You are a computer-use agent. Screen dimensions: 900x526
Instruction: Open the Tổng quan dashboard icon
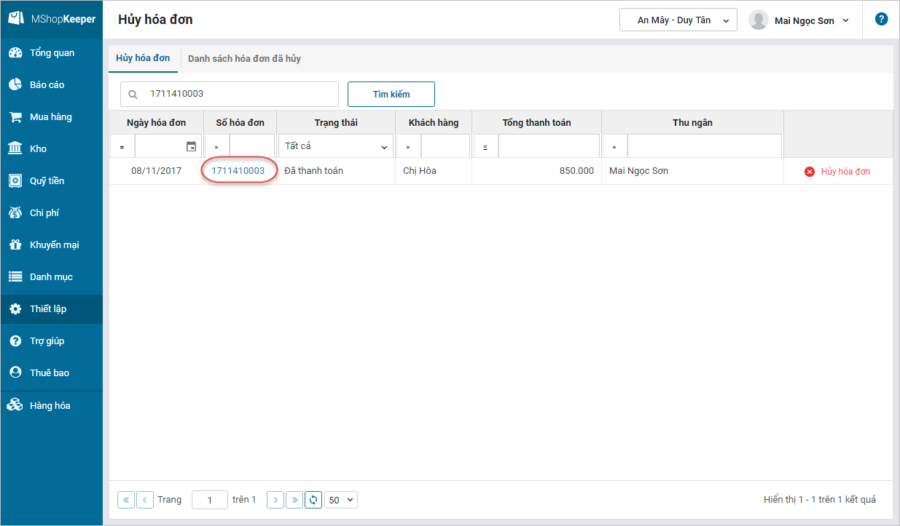click(x=15, y=53)
